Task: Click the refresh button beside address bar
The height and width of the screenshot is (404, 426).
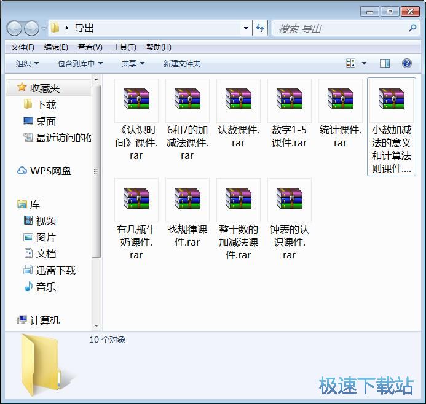Action: [x=260, y=28]
